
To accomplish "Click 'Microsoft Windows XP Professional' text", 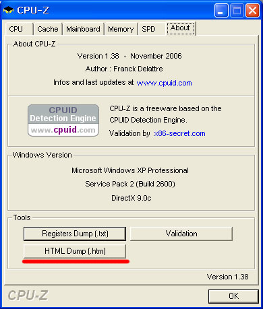I will click(x=130, y=170).
